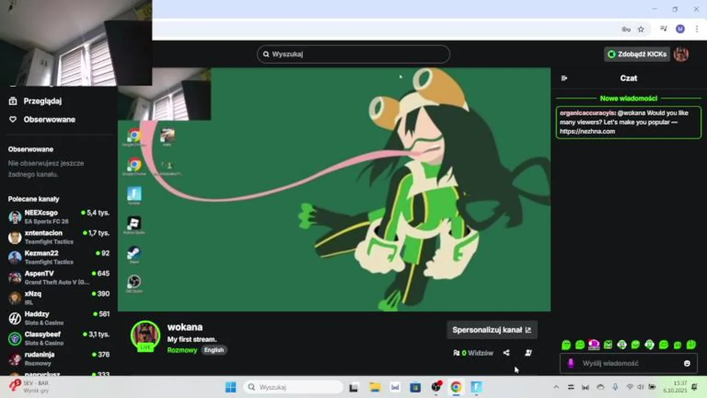The width and height of the screenshot is (707, 398).
Task: Open the Windows Start menu
Action: [x=230, y=387]
